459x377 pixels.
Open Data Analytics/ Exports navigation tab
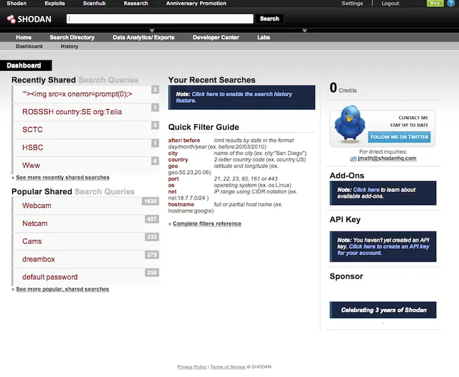[143, 37]
